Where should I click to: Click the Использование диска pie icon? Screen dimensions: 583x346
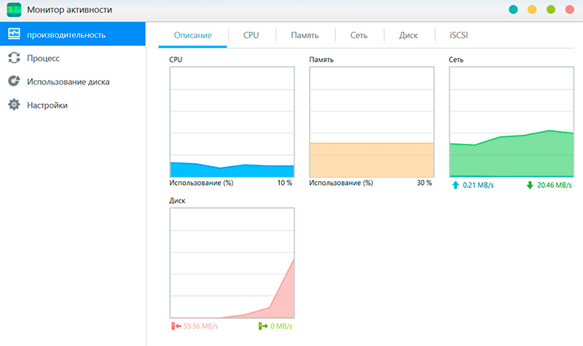[13, 82]
